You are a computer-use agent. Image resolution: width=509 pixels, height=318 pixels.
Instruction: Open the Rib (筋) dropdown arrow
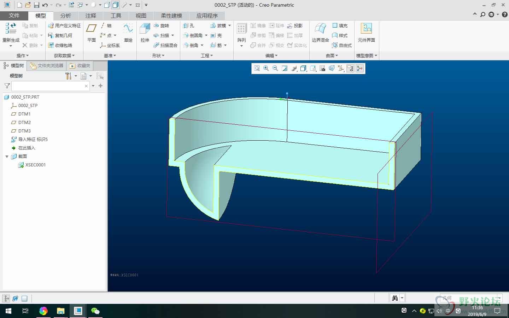[x=225, y=45]
